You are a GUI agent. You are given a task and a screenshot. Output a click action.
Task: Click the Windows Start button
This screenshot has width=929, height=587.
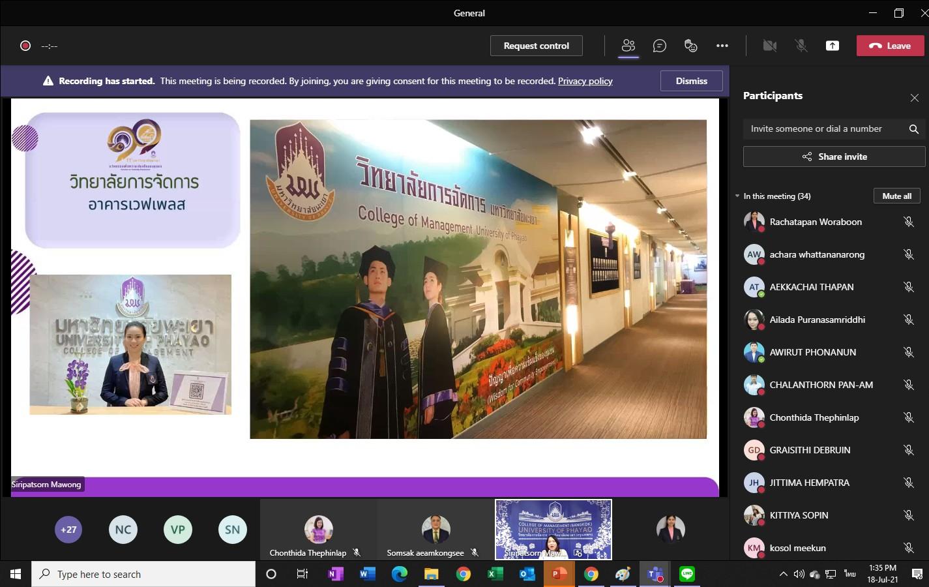[16, 574]
